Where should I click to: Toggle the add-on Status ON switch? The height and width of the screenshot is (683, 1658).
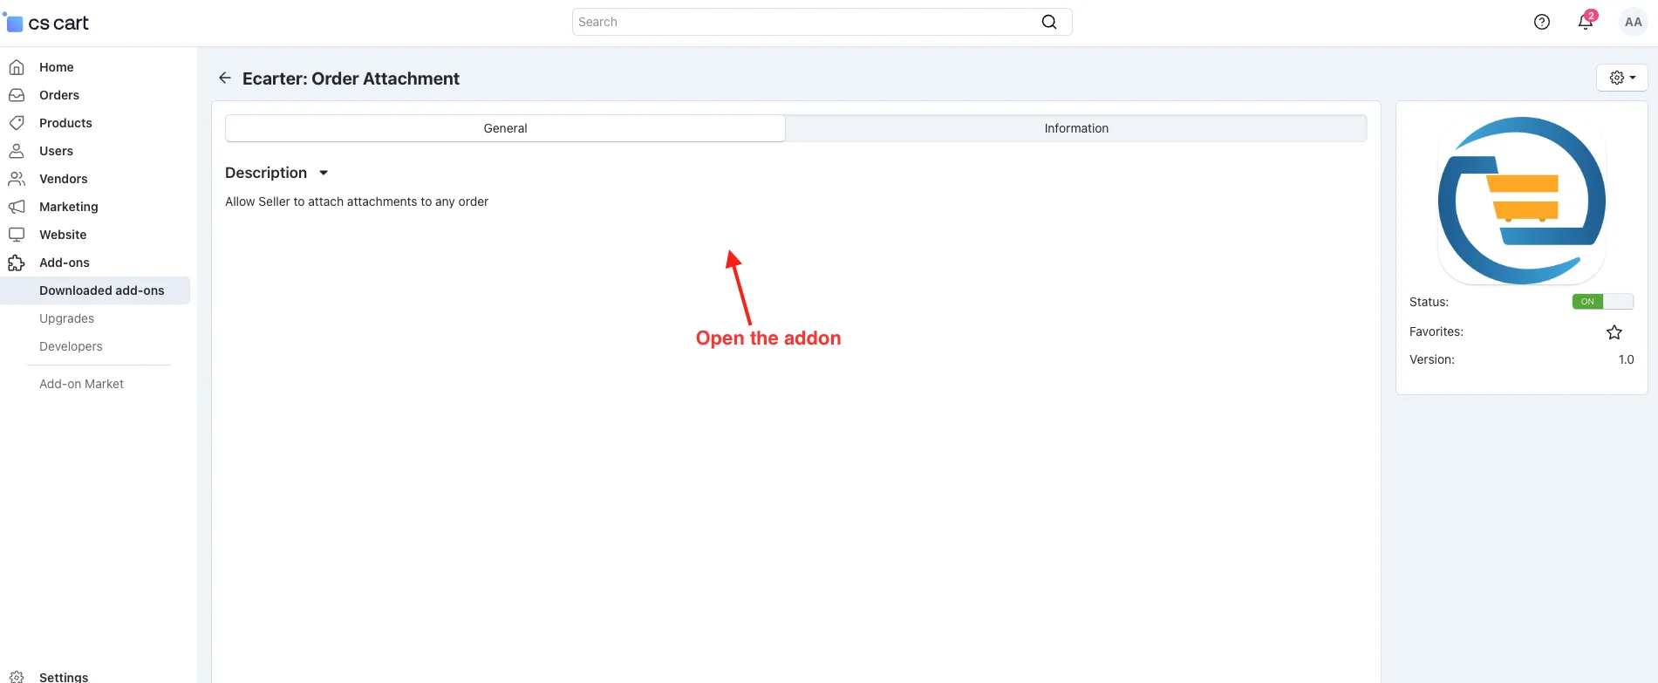(1603, 302)
